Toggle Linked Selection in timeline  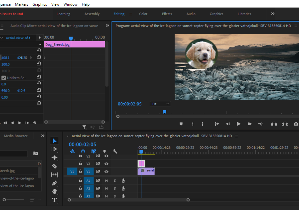93,151
